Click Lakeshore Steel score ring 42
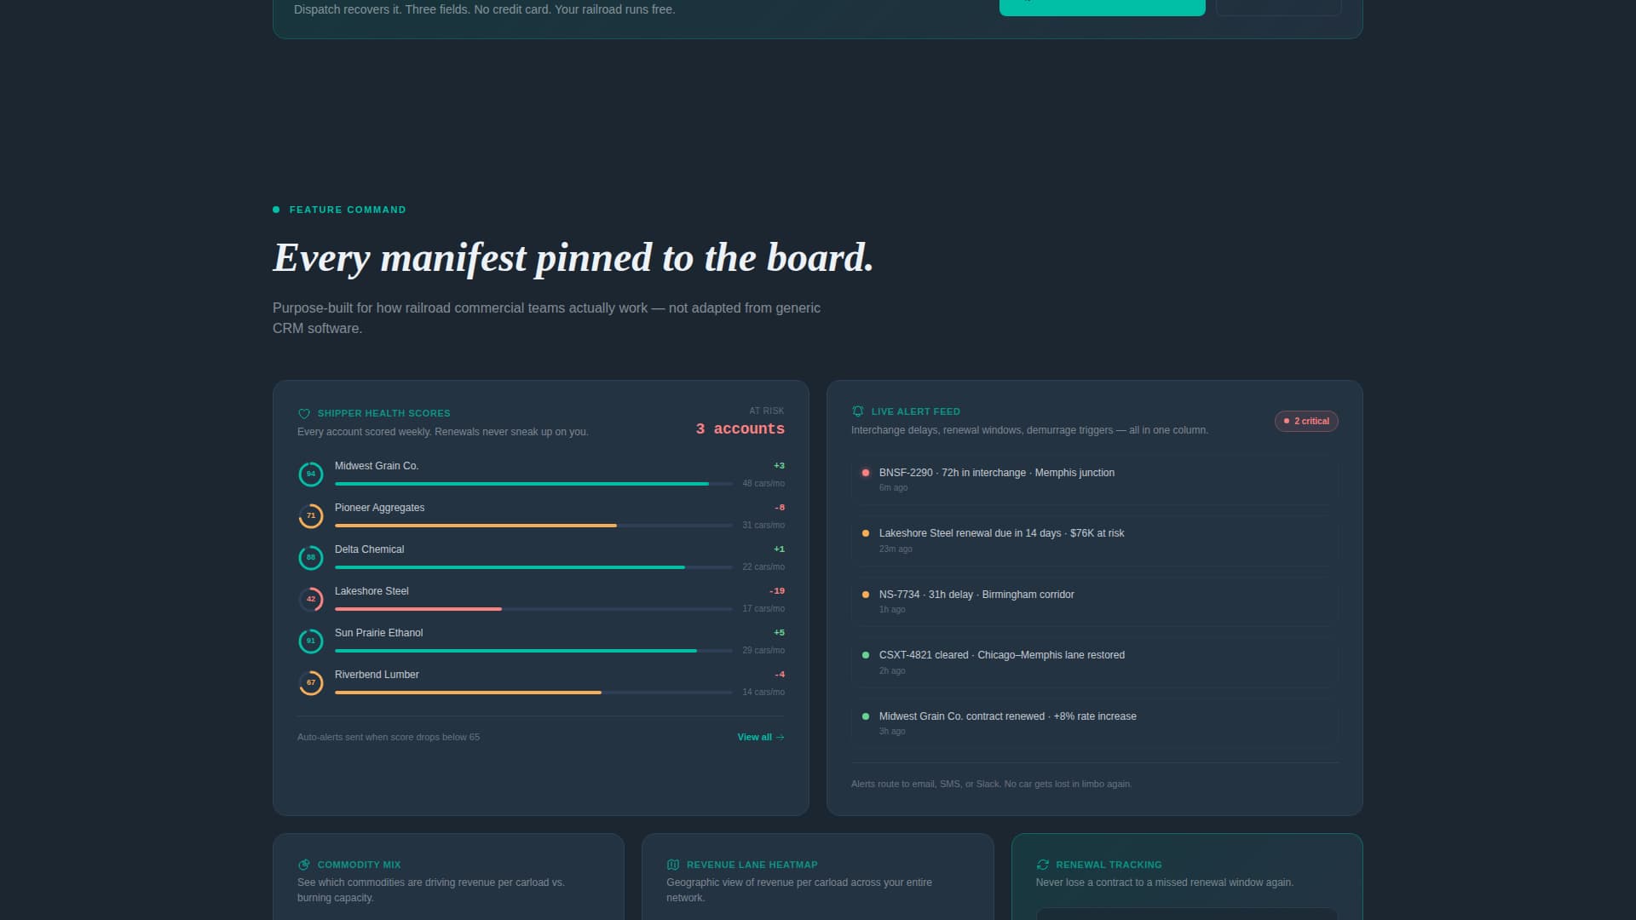 tap(311, 600)
